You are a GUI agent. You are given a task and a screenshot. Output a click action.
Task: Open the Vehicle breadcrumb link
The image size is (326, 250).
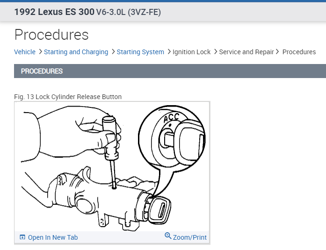pos(25,52)
